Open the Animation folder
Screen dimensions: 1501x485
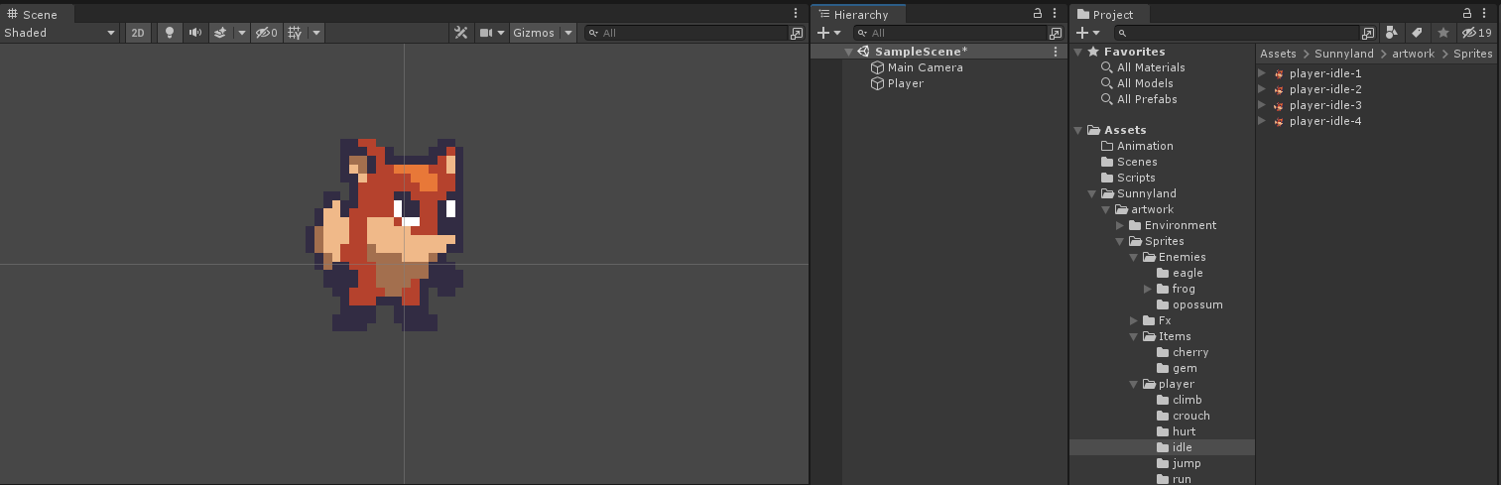[x=1137, y=146]
